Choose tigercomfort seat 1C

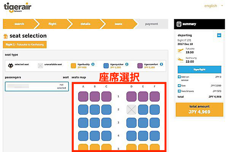(106, 97)
